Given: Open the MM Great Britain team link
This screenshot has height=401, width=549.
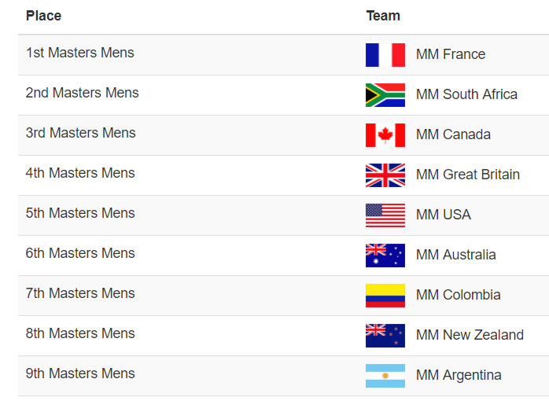Looking at the screenshot, I should click(468, 175).
